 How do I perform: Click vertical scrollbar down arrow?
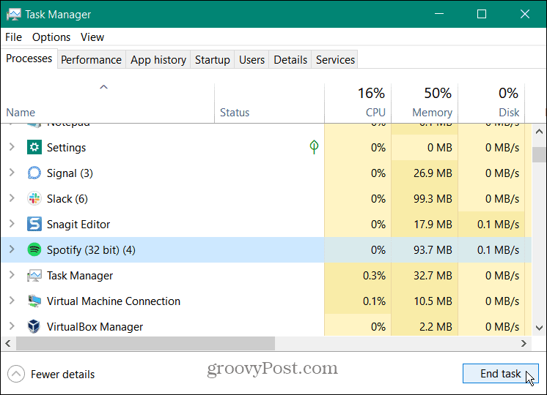(539, 328)
